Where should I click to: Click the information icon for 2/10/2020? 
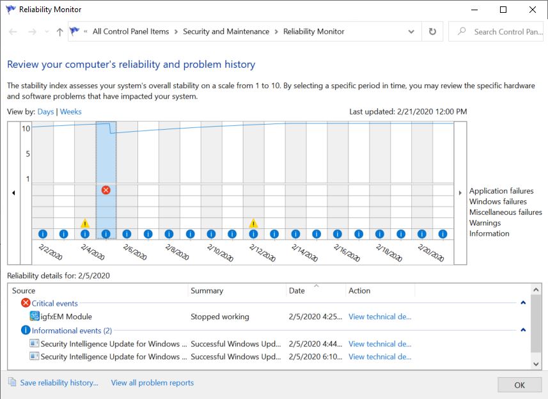[211, 234]
